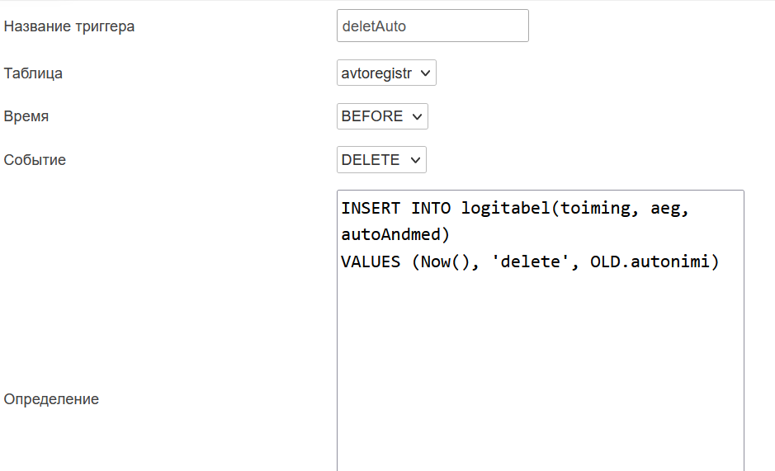Click the chevron arrow on DELETE select

click(x=415, y=160)
